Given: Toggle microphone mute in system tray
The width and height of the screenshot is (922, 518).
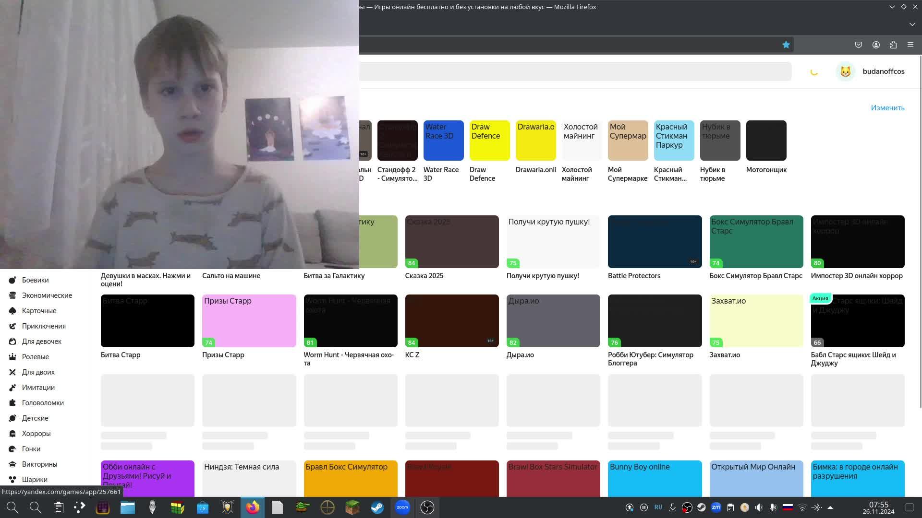Looking at the screenshot, I should click(x=773, y=507).
